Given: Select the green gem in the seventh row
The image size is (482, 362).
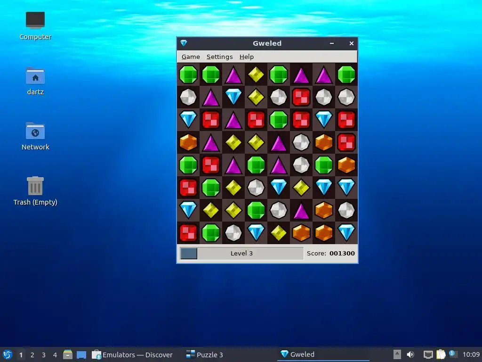Looking at the screenshot, I should (x=256, y=210).
